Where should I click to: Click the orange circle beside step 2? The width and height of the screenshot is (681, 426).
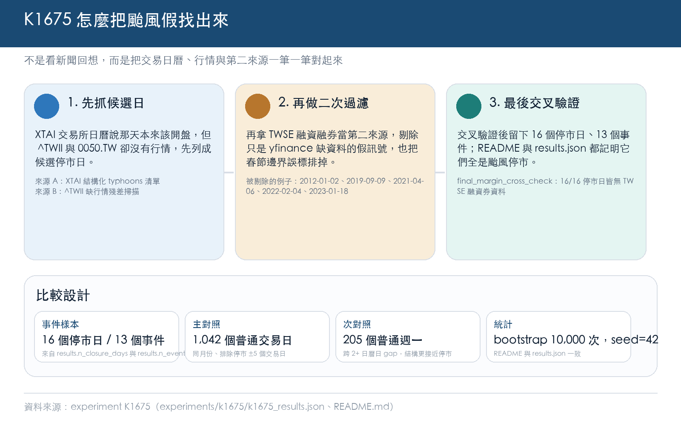coord(258,106)
